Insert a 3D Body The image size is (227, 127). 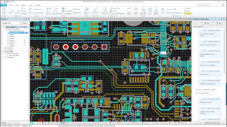tap(76, 10)
